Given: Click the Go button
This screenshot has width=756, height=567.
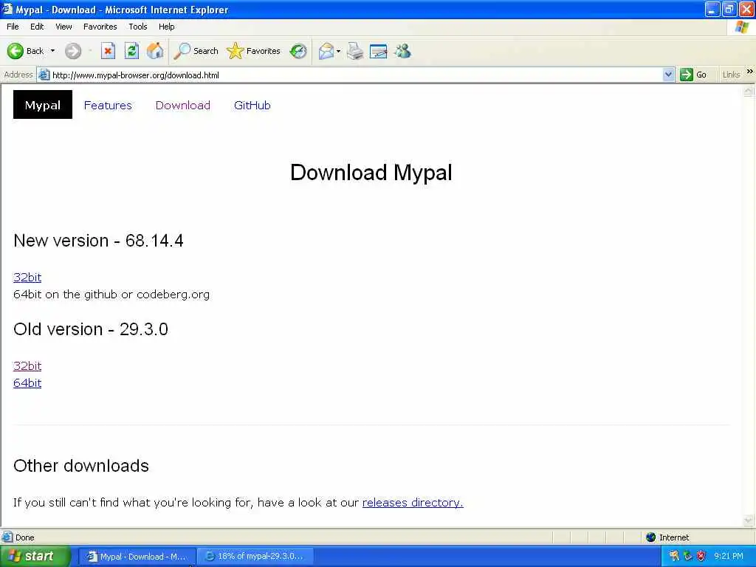Looking at the screenshot, I should point(693,75).
